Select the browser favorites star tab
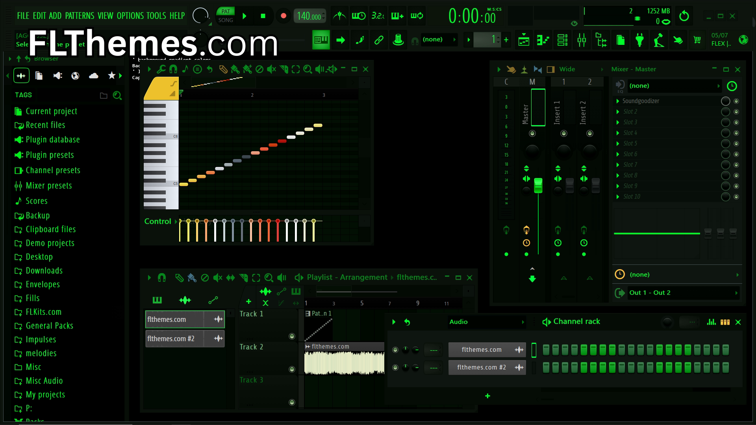Image resolution: width=756 pixels, height=425 pixels. point(112,76)
